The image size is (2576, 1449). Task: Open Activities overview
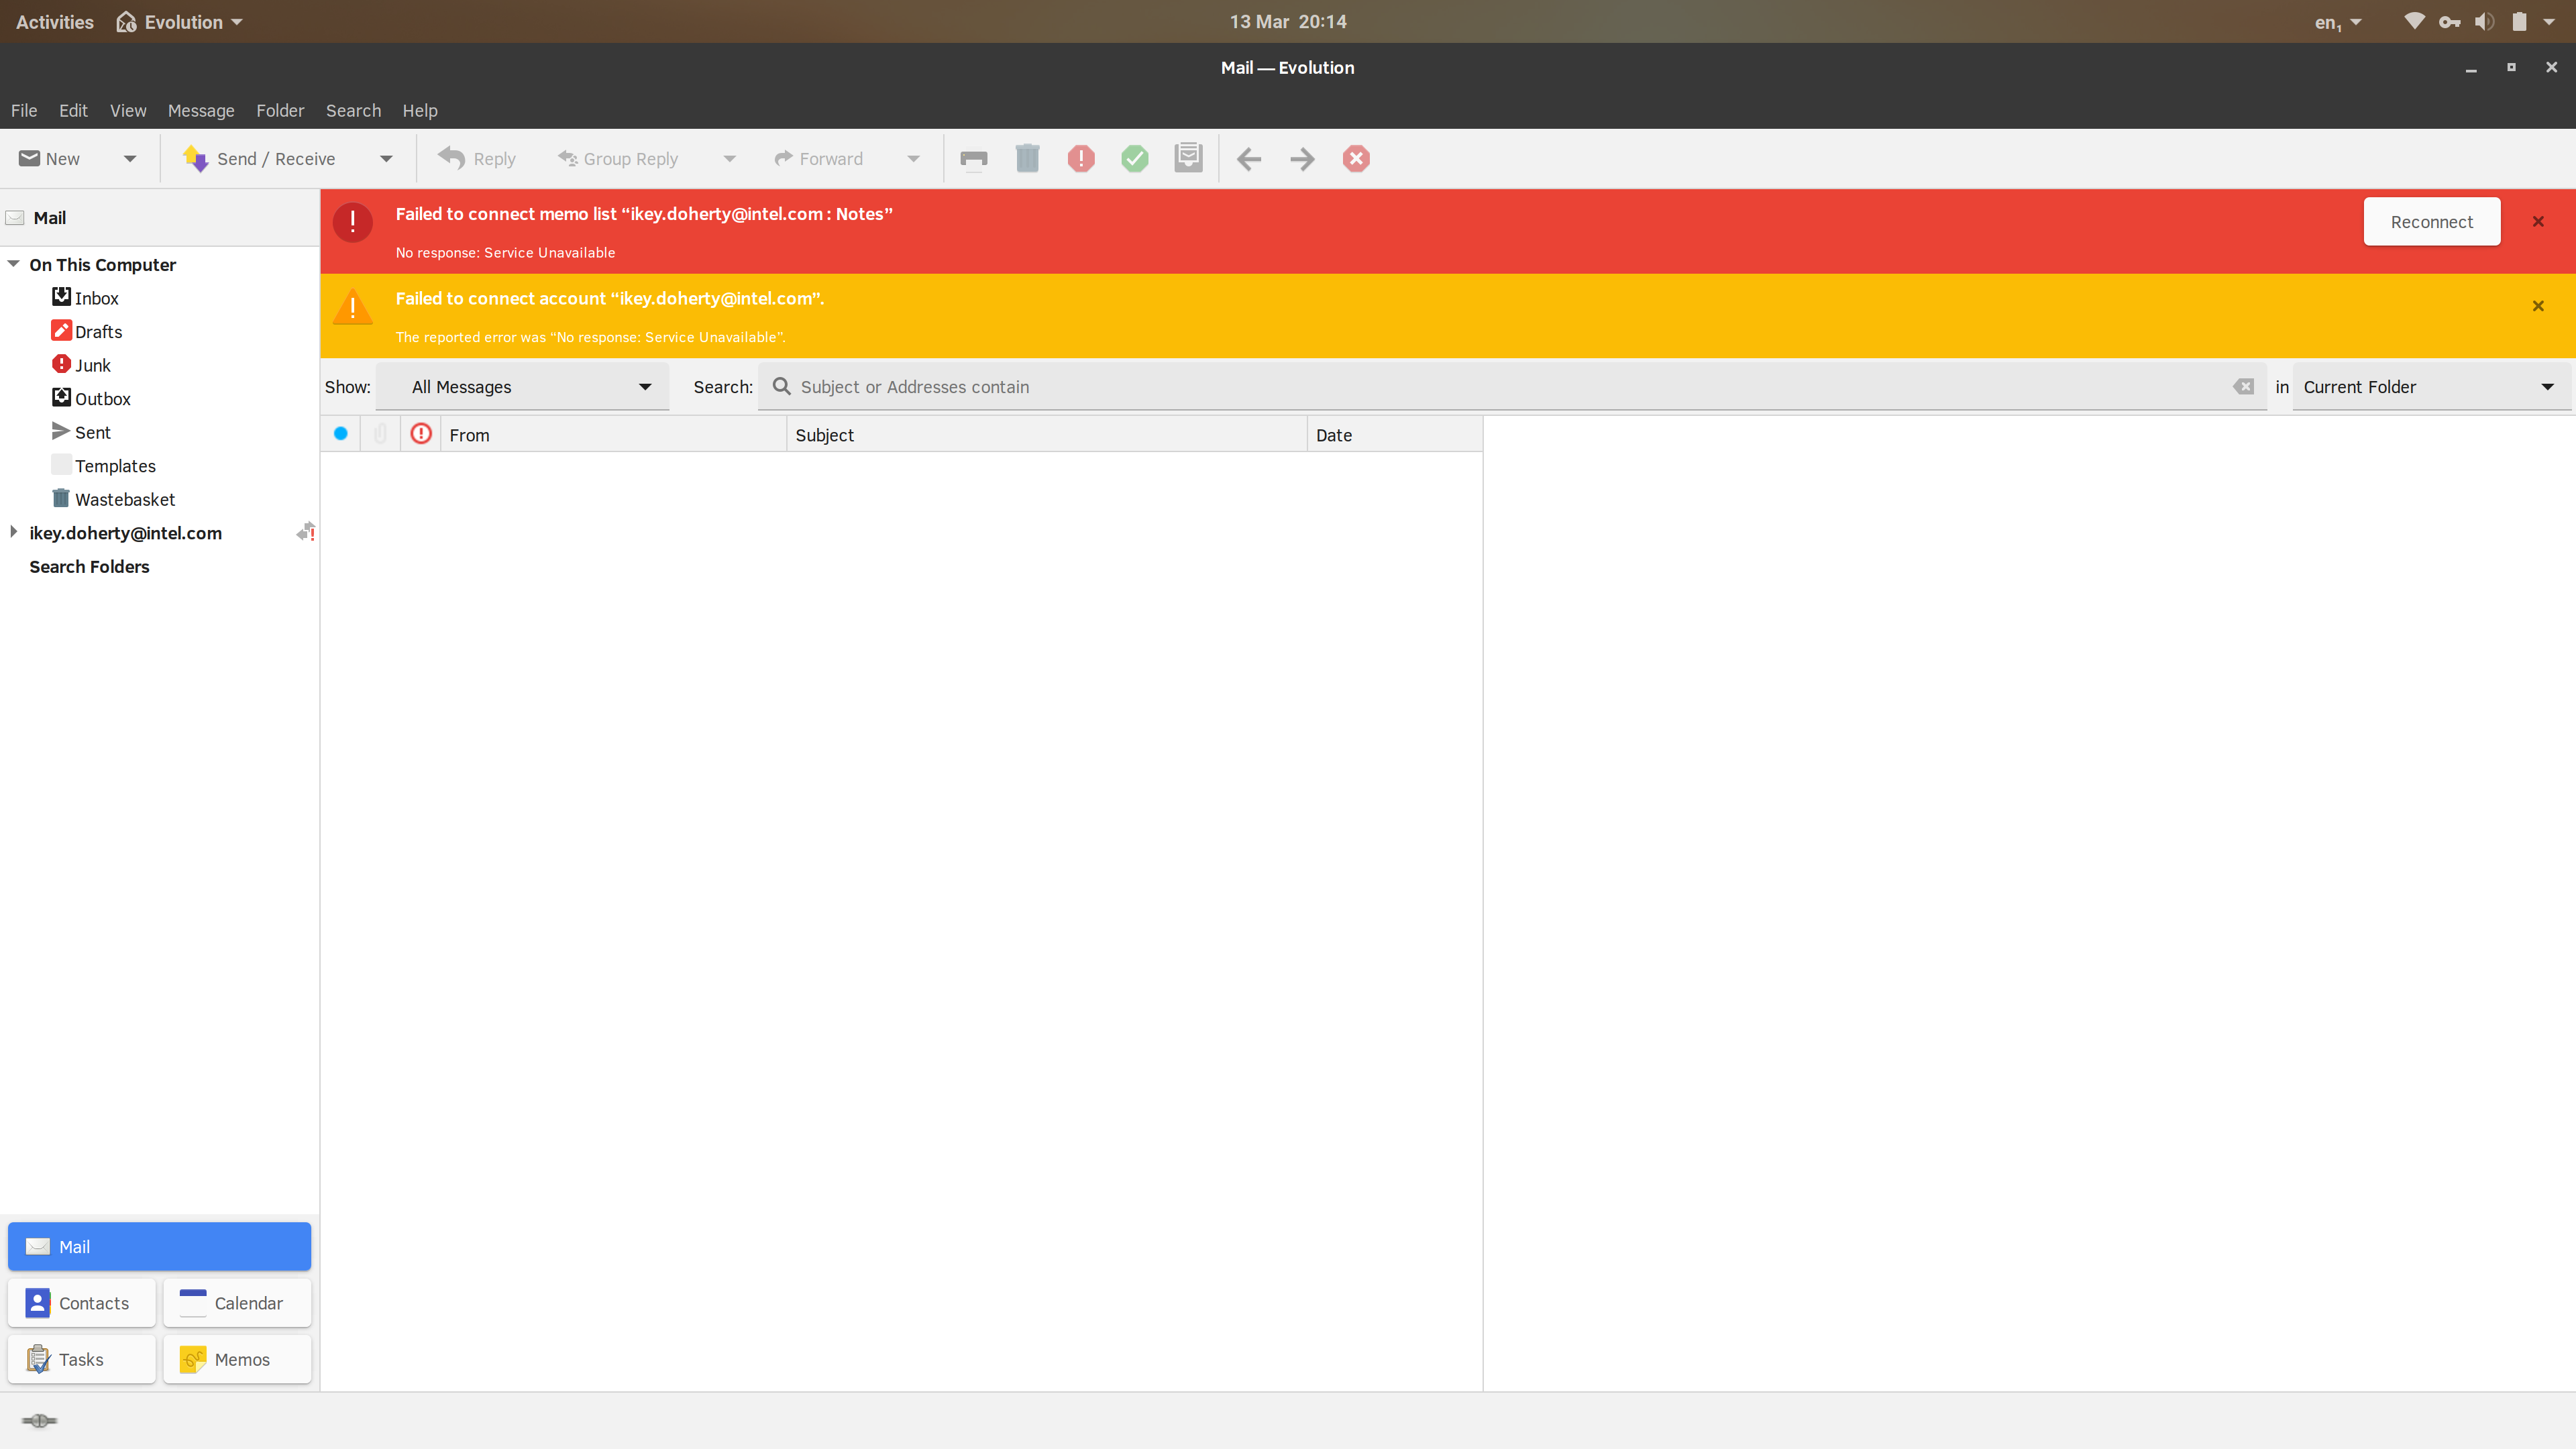click(x=55, y=22)
